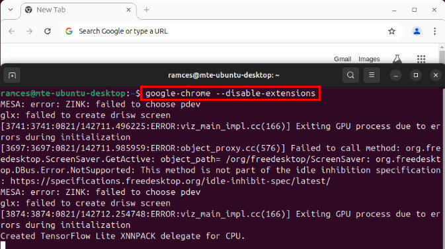Minimize the Chrome window
The height and width of the screenshot is (249, 445).
(394, 10)
